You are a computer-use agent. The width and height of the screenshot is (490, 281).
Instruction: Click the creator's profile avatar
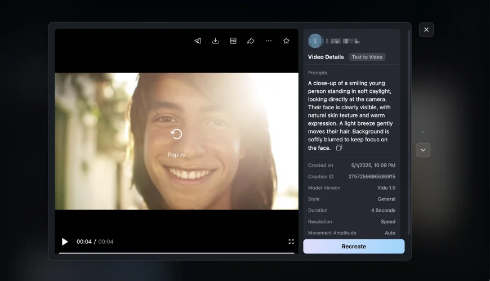click(x=315, y=41)
